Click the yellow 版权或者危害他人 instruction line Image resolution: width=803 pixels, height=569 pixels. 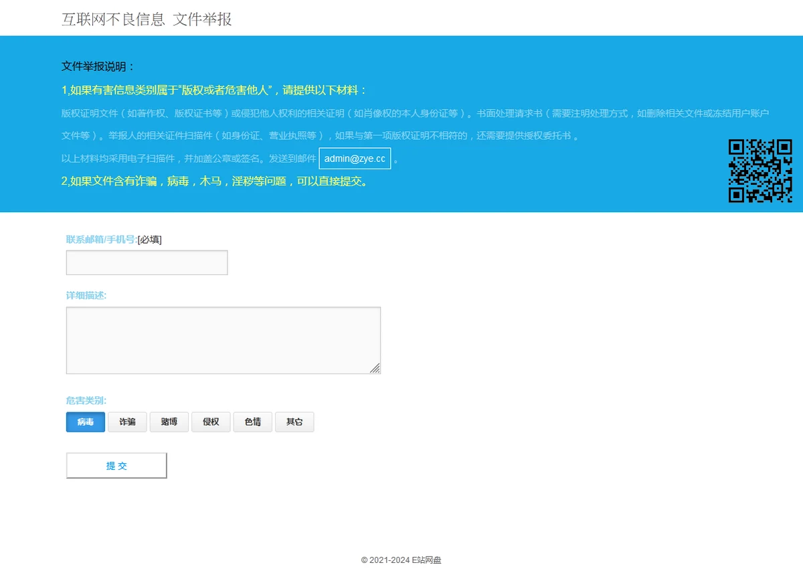pyautogui.click(x=214, y=90)
